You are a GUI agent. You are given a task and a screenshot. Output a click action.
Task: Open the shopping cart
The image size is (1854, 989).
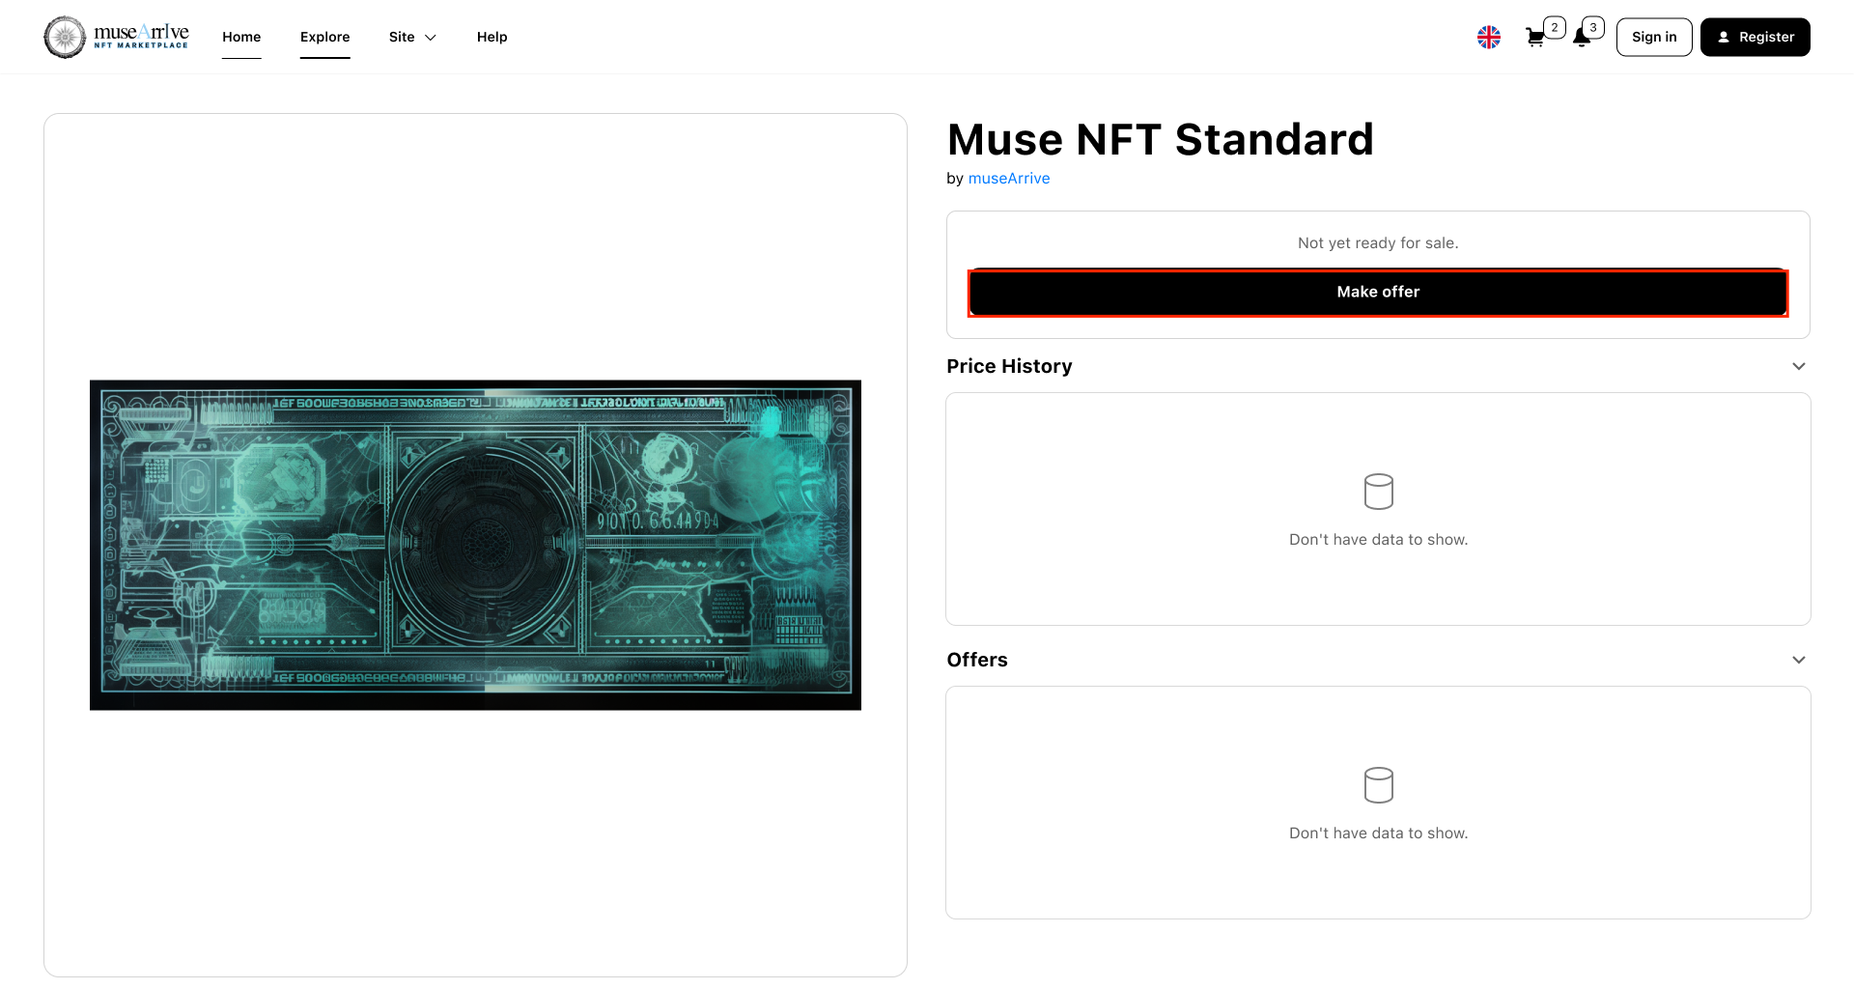pyautogui.click(x=1533, y=39)
